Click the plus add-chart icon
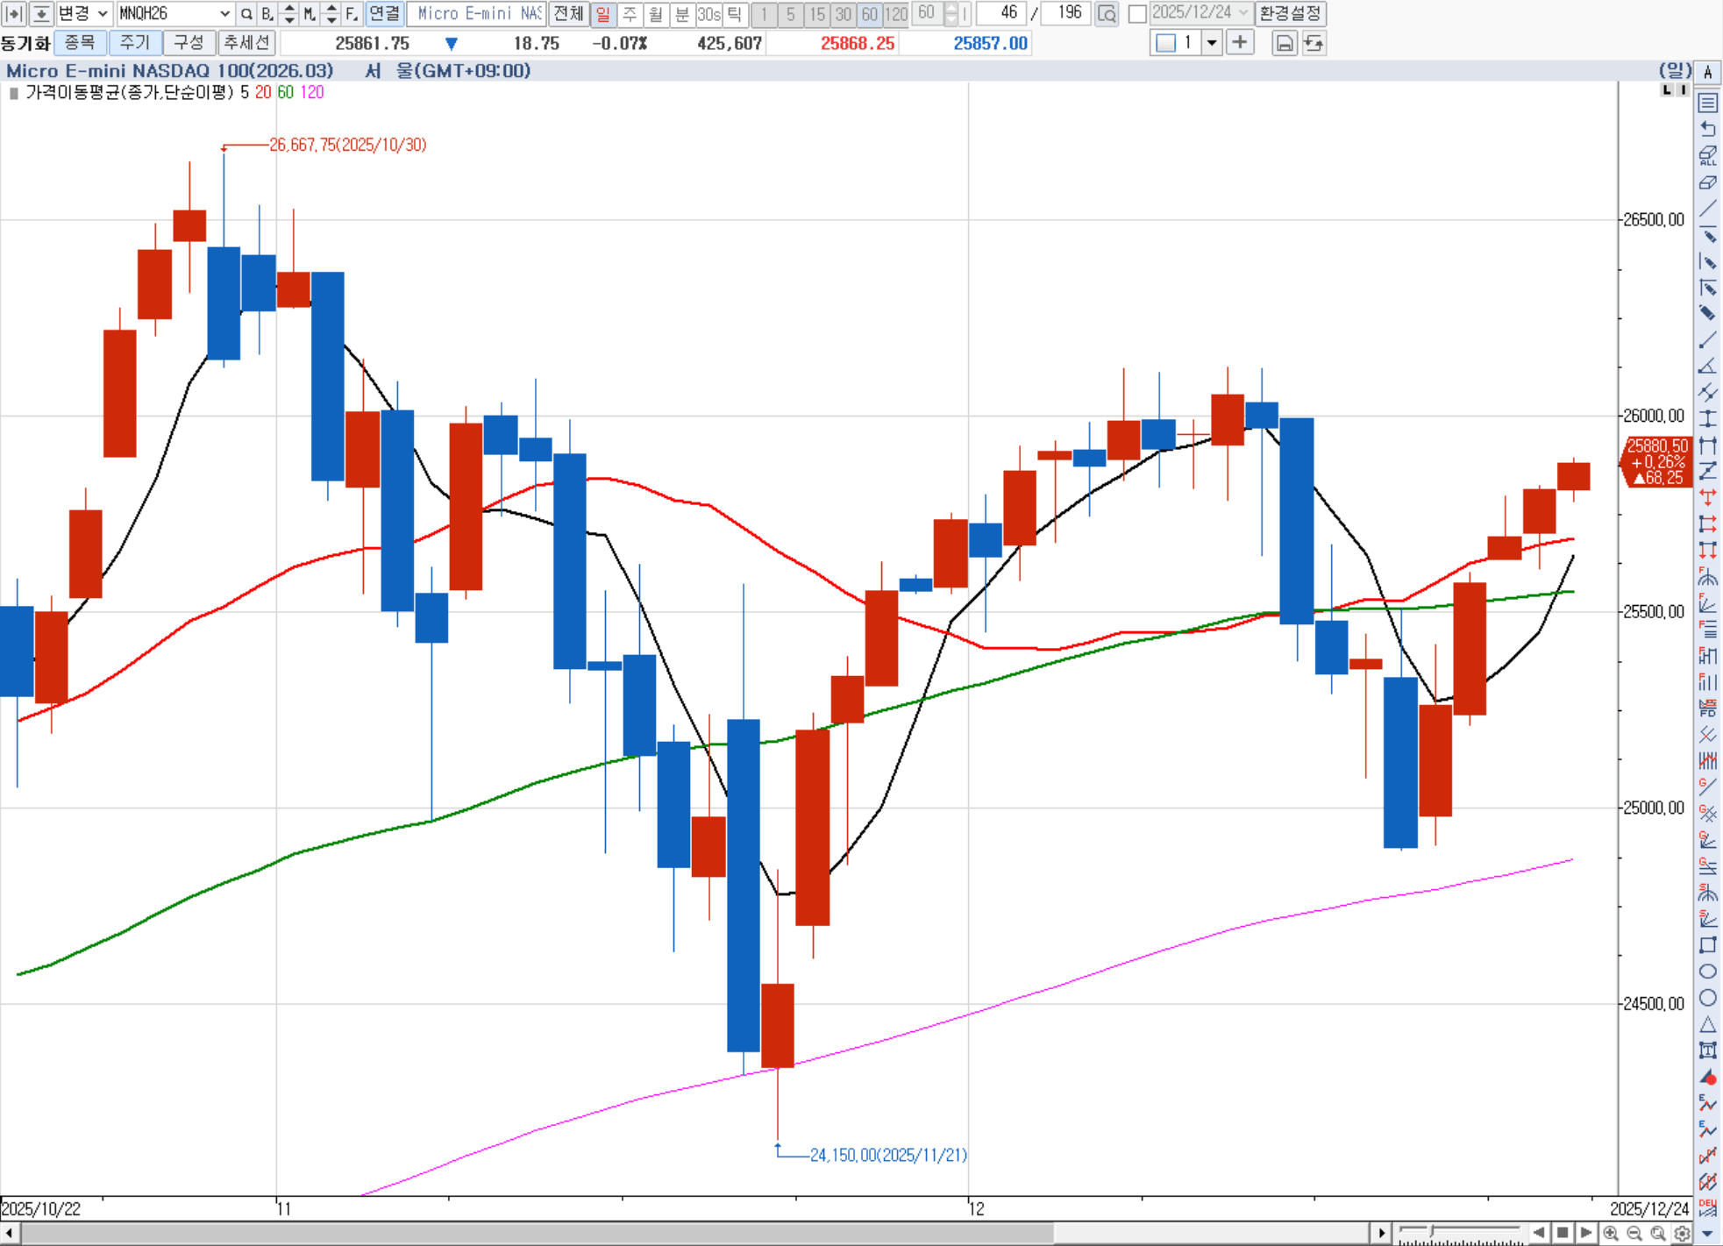This screenshot has width=1723, height=1246. pyautogui.click(x=1239, y=42)
